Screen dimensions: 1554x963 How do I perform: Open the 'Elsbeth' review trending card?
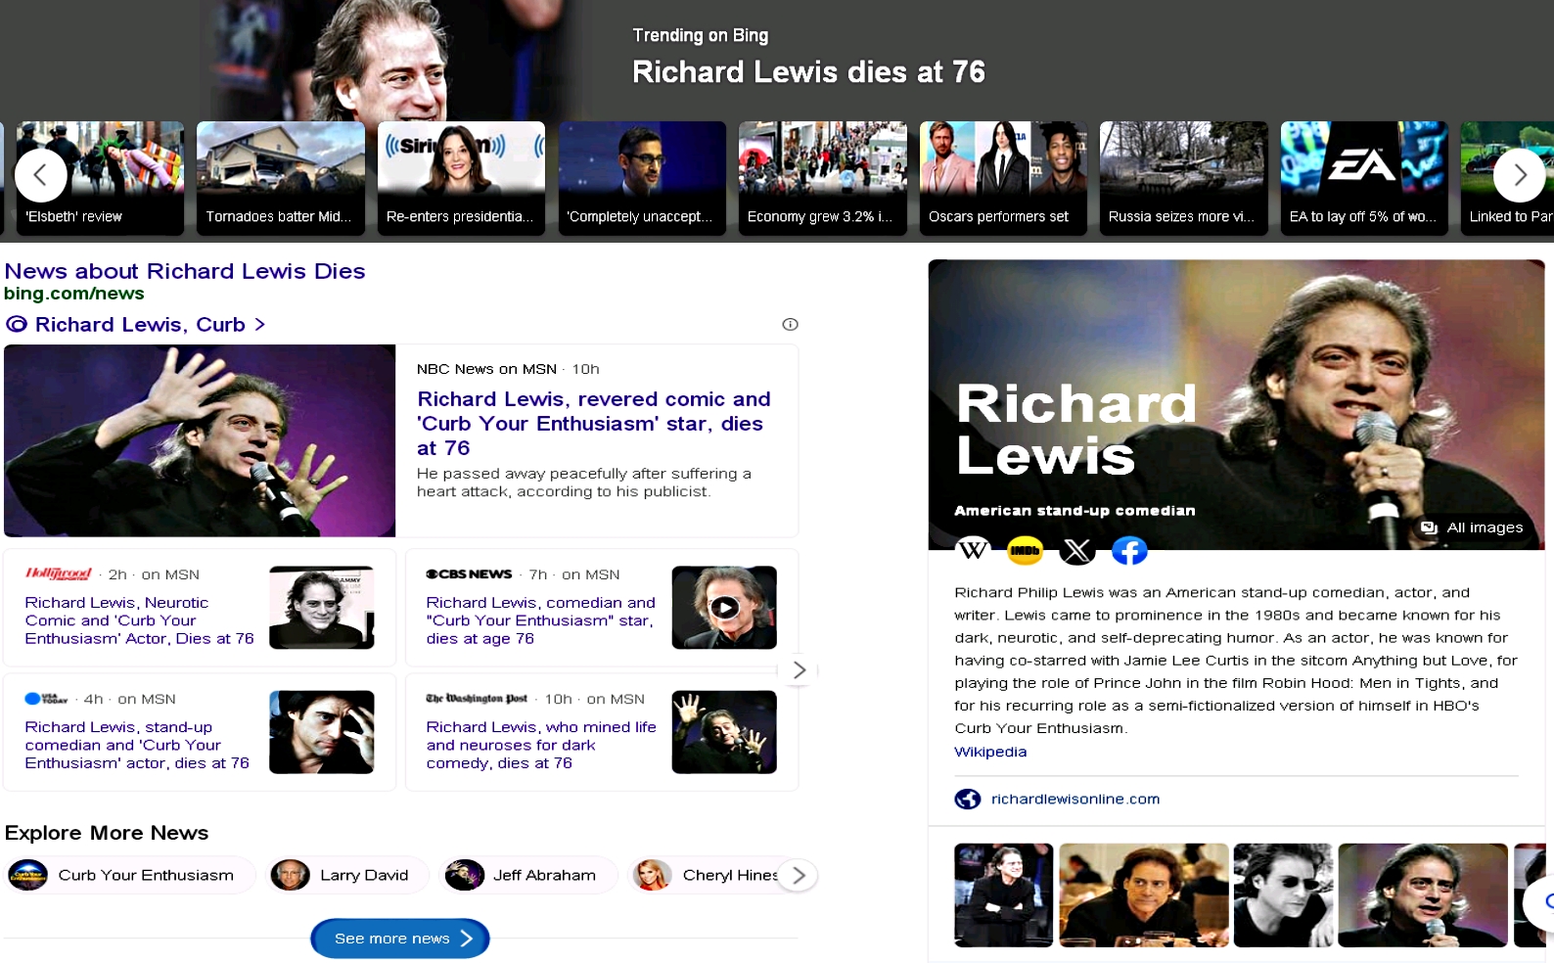click(100, 178)
